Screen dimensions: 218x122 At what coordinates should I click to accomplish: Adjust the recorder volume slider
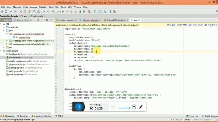pyautogui.click(x=124, y=108)
